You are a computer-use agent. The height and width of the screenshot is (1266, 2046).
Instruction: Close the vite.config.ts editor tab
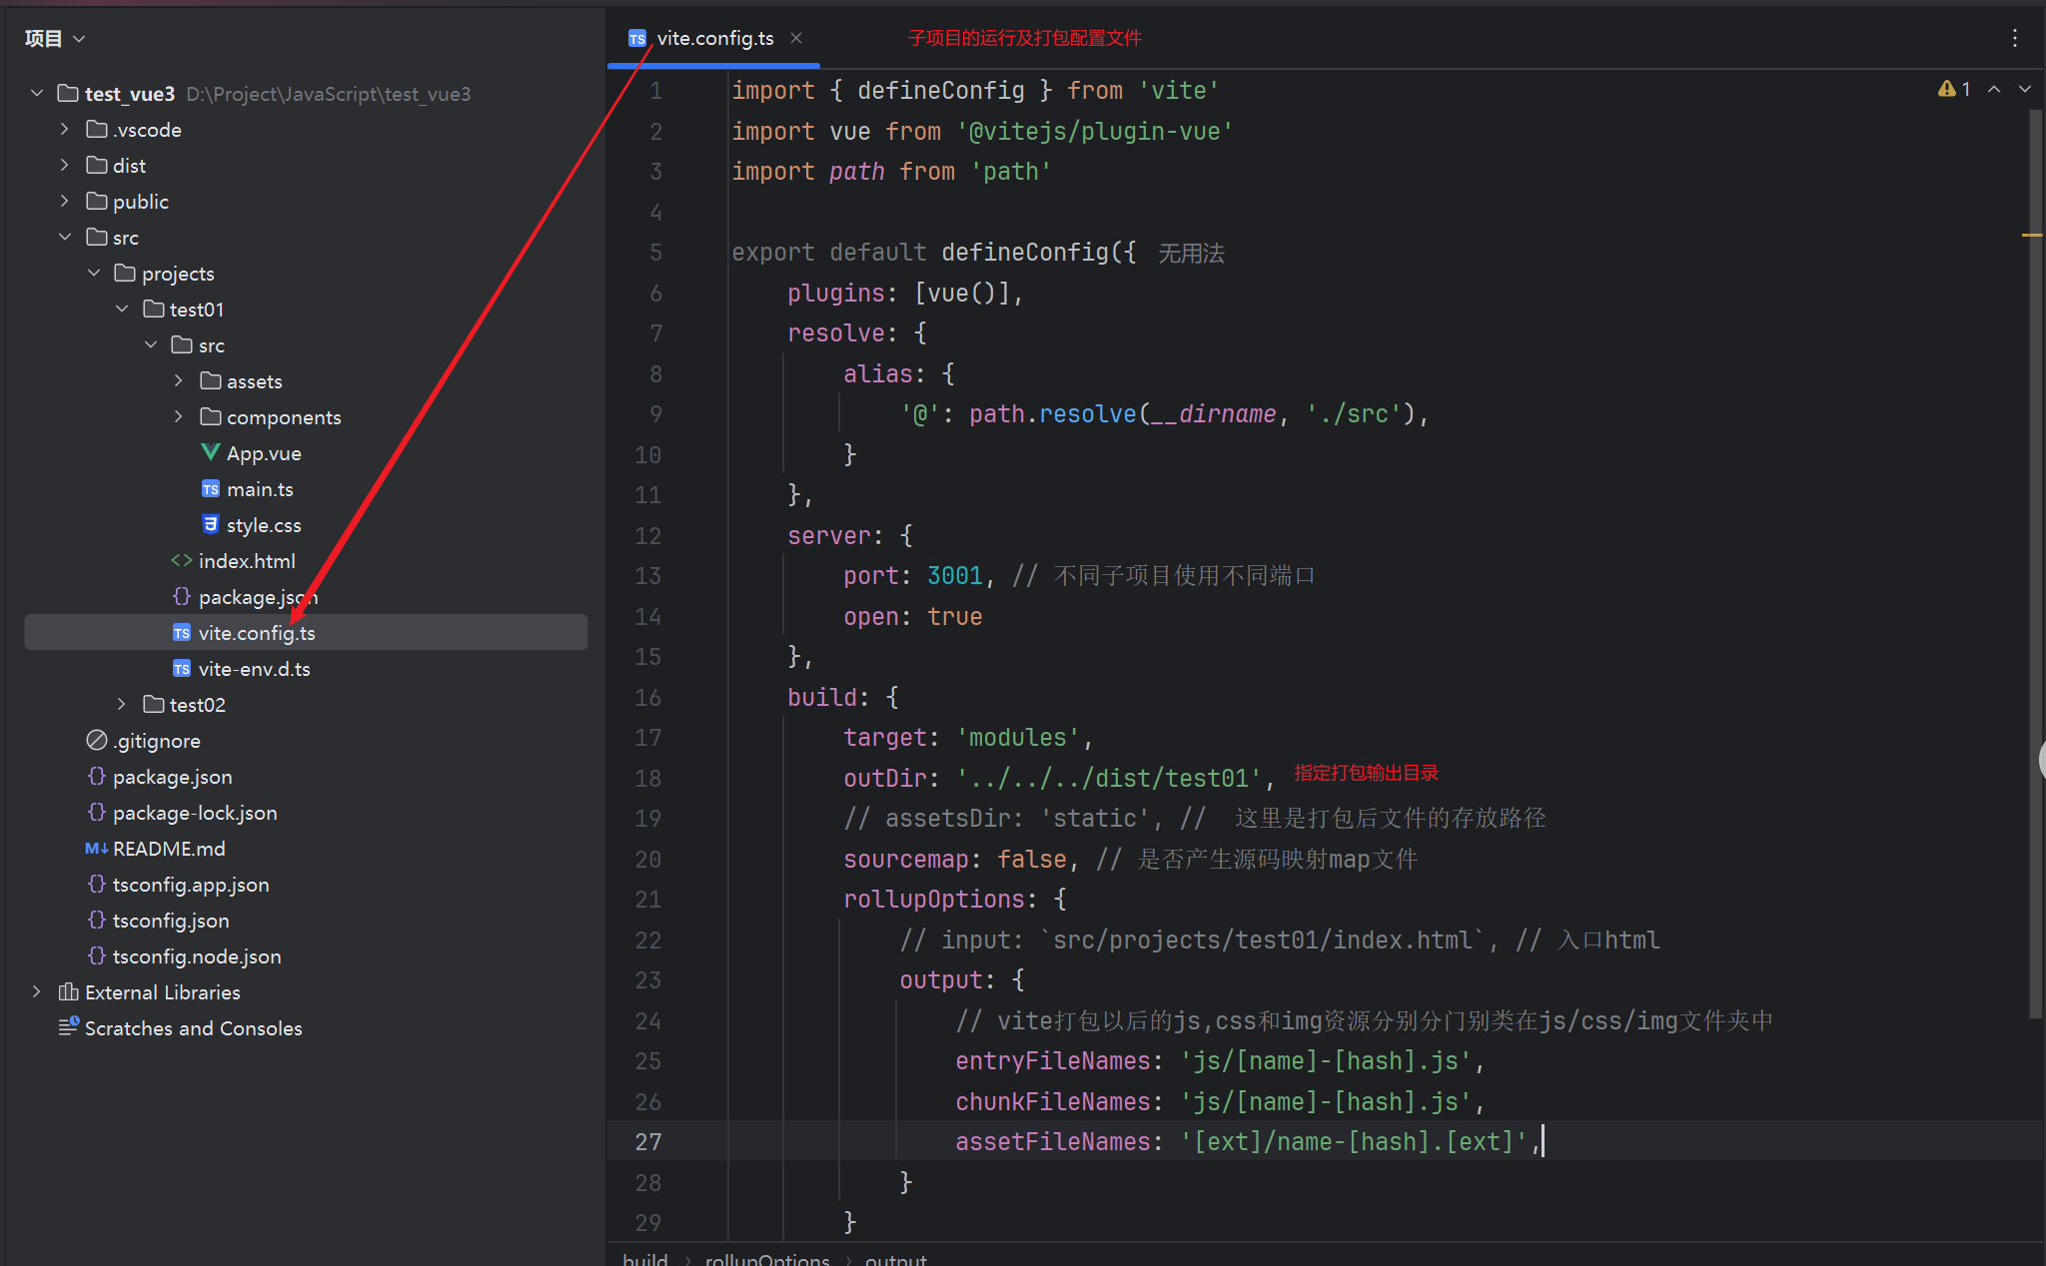[796, 38]
